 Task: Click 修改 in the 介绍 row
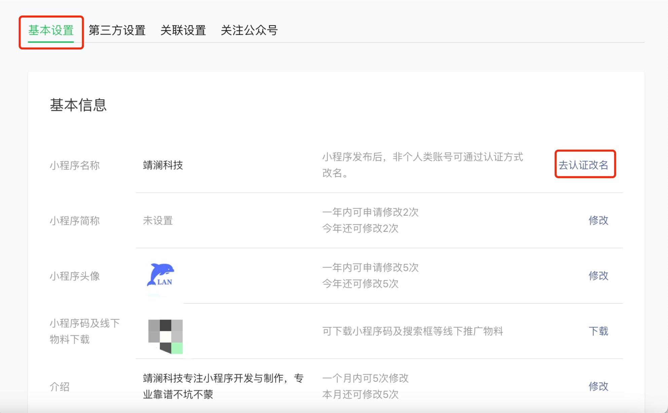pyautogui.click(x=598, y=386)
